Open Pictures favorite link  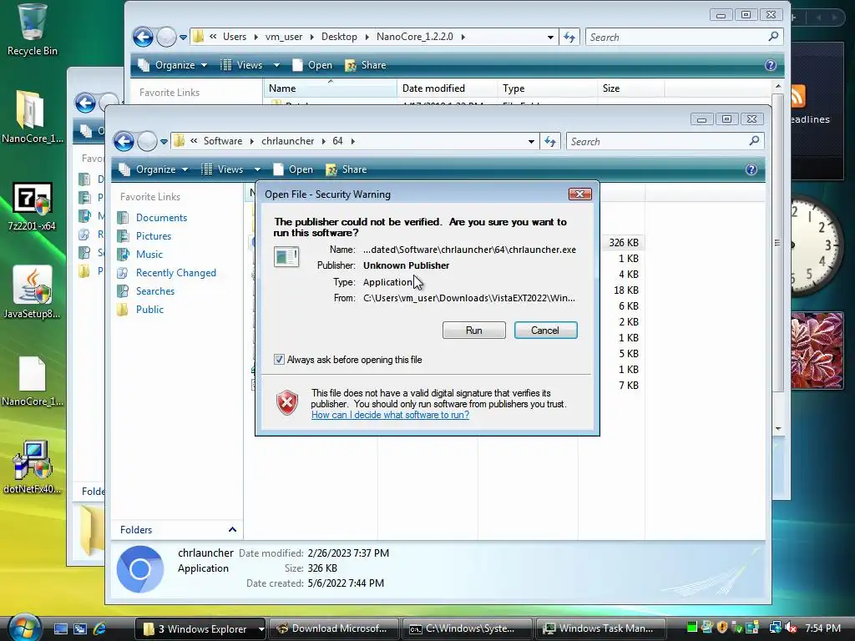(x=154, y=236)
